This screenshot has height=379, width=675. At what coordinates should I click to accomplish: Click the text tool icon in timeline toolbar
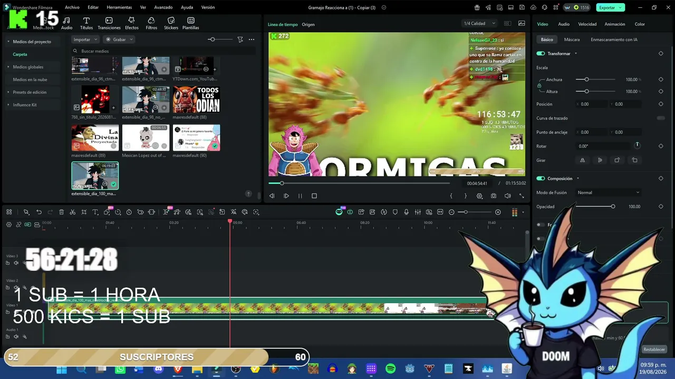point(95,212)
